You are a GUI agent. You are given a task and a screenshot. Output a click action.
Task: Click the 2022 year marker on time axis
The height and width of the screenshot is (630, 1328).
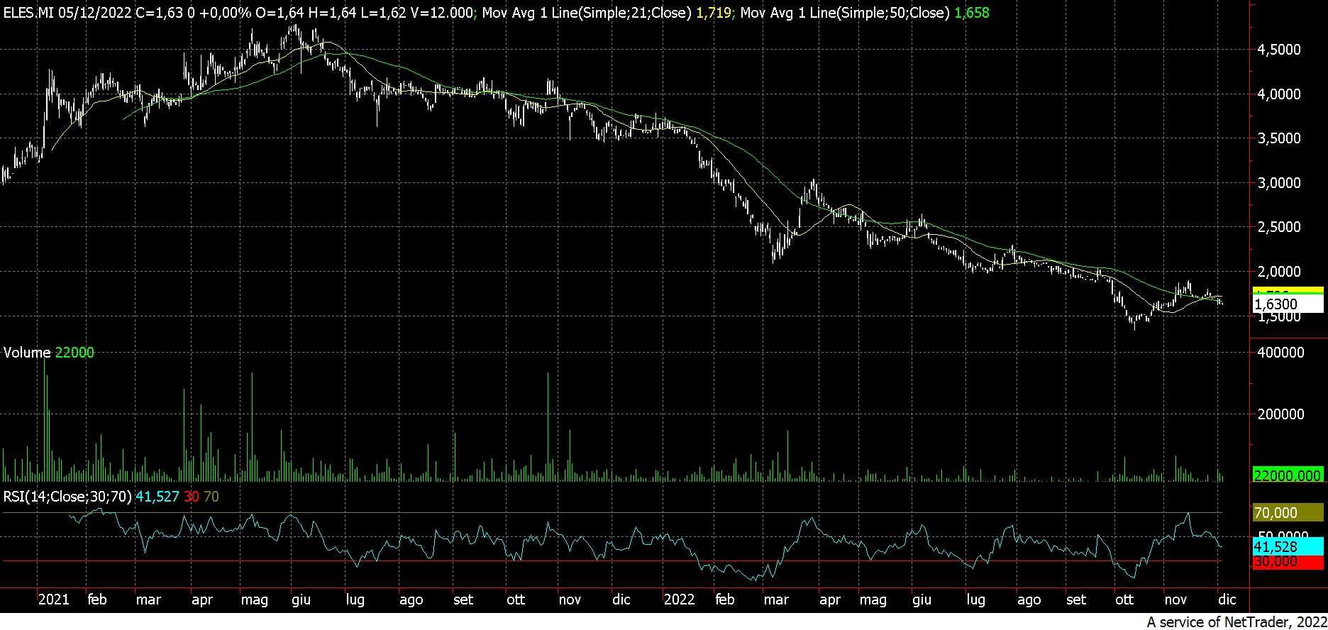coord(679,599)
